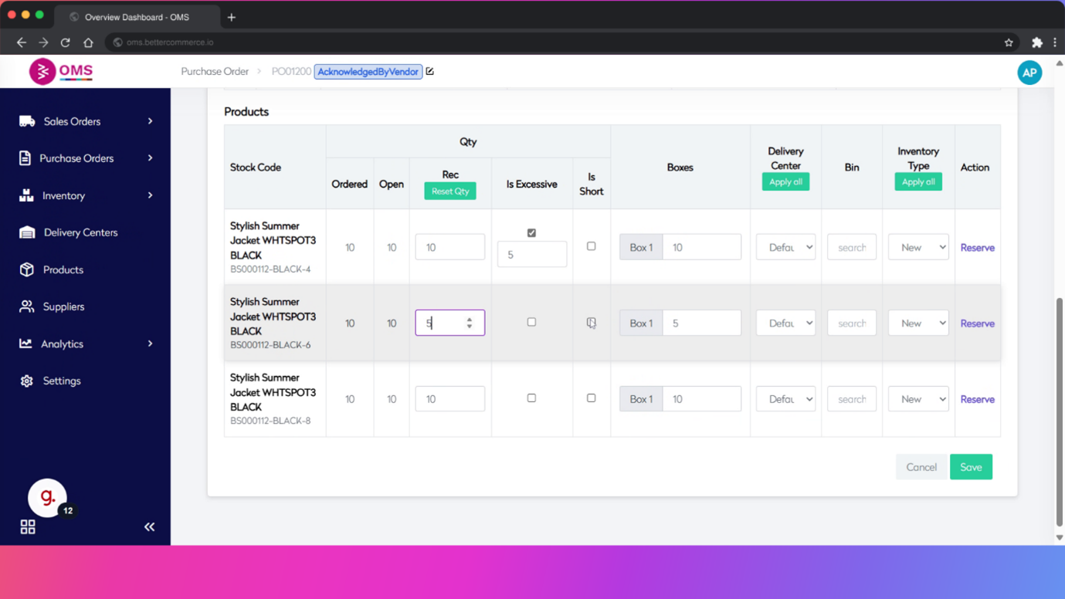Click the browser extensions puzzle icon
Viewport: 1065px width, 599px height.
coord(1036,42)
